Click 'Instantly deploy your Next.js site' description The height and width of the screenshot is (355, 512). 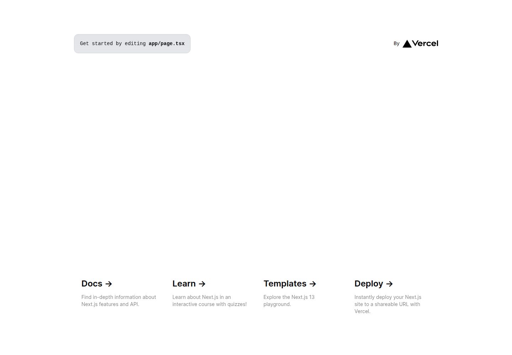pos(388,304)
